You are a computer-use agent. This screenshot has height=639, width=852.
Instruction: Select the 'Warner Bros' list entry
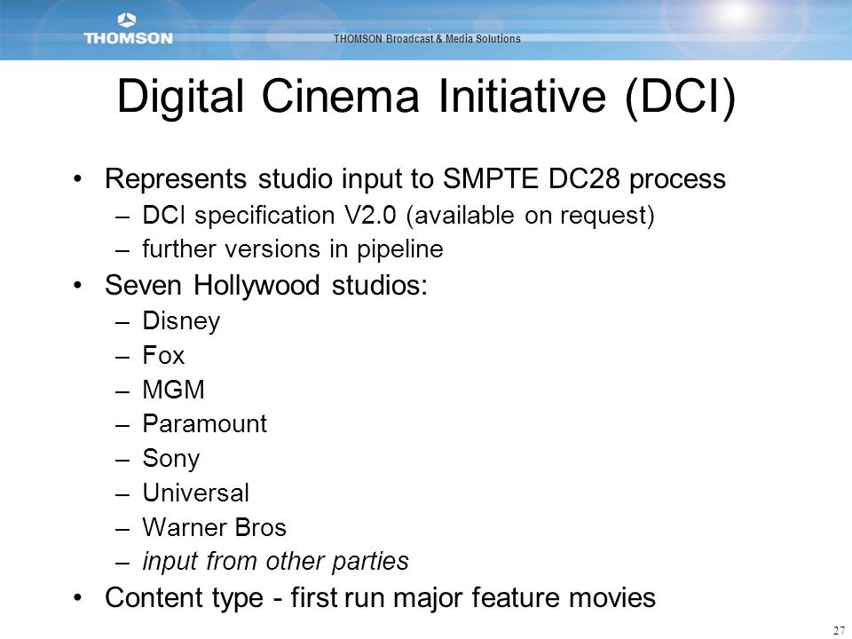[x=214, y=527]
